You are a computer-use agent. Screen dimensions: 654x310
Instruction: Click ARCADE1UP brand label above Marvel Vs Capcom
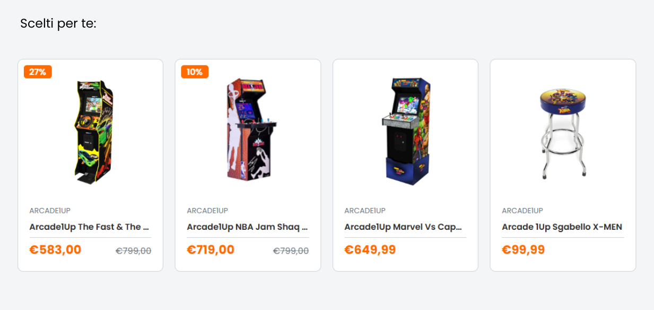pos(365,211)
